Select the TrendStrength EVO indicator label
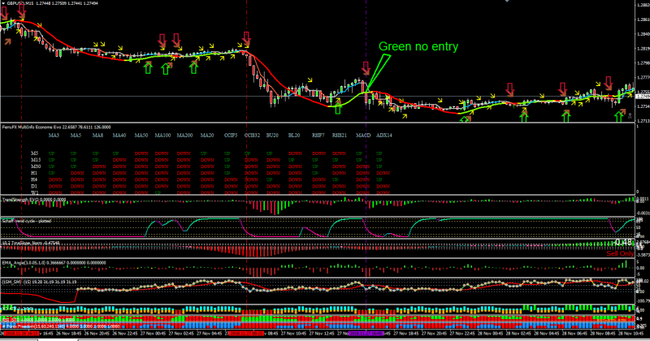 tap(34, 200)
